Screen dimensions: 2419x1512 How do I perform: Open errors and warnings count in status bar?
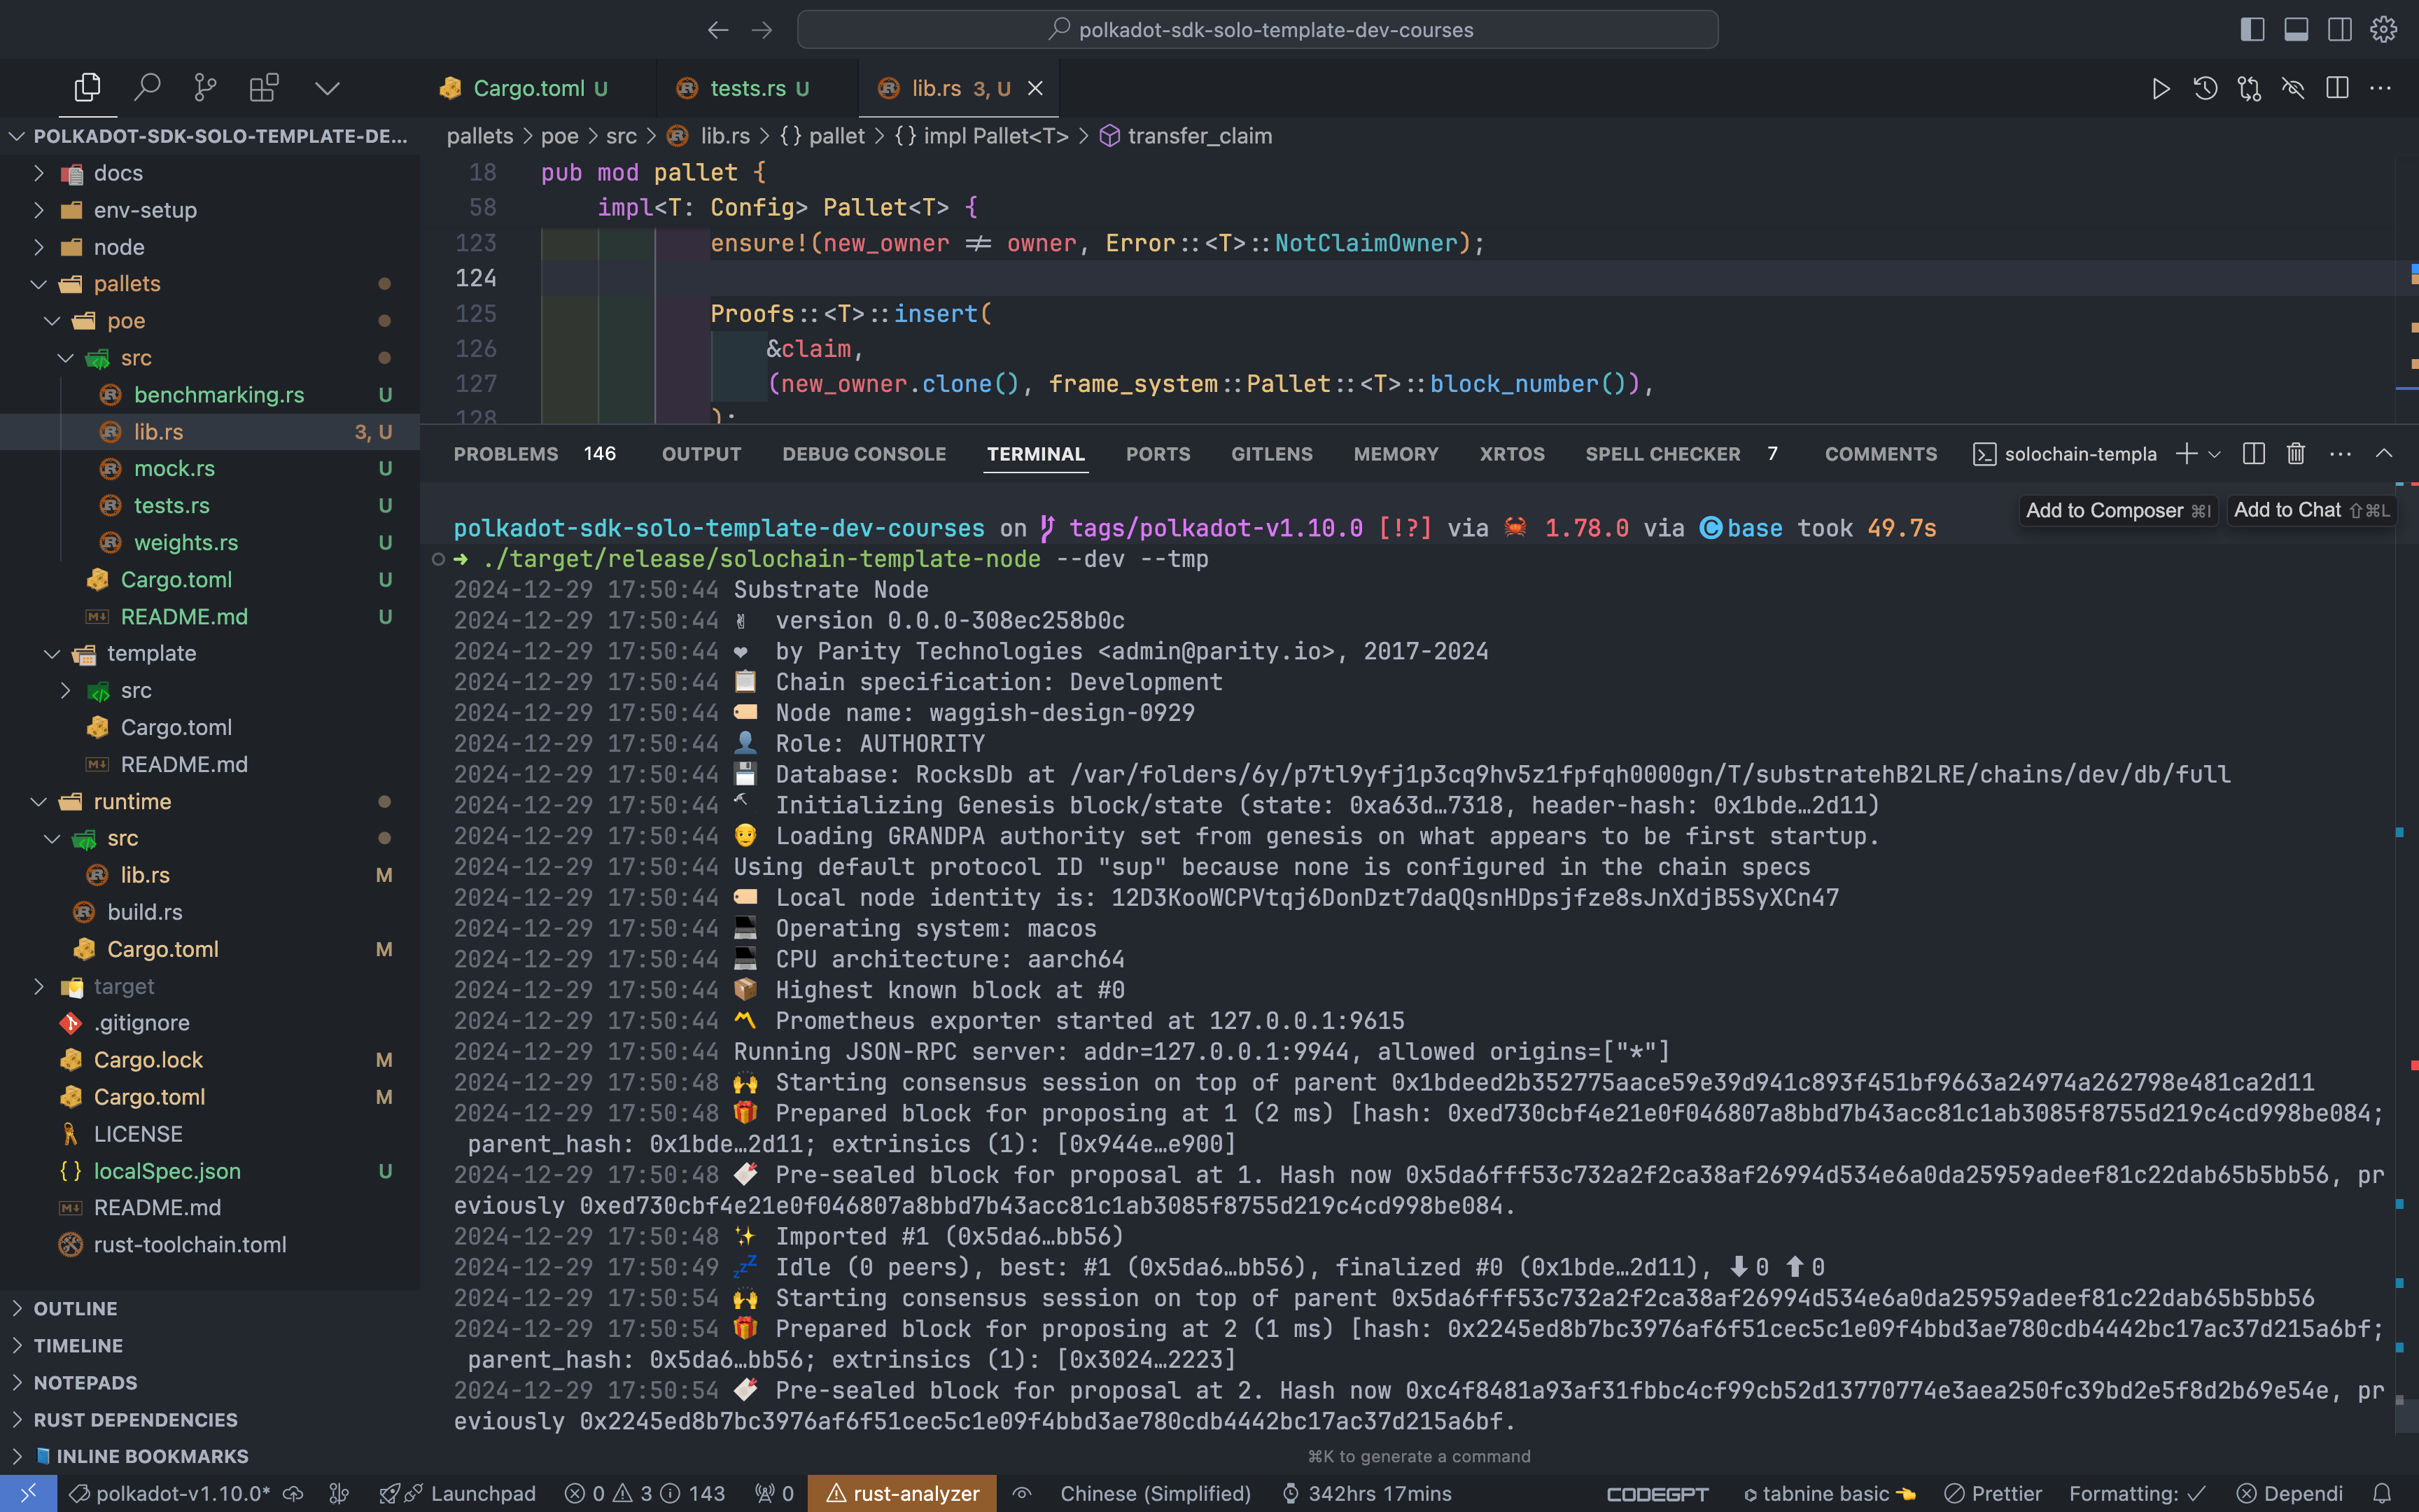pyautogui.click(x=645, y=1494)
